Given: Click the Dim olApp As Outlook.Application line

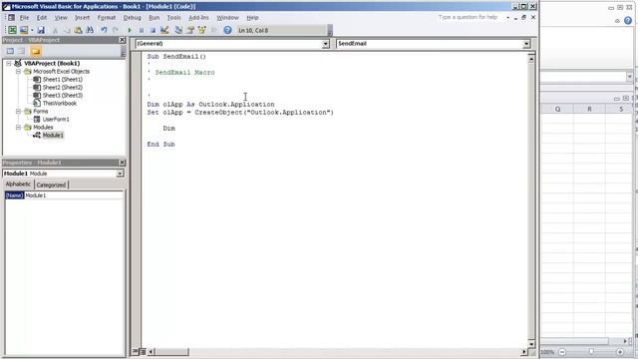Looking at the screenshot, I should coord(210,105).
